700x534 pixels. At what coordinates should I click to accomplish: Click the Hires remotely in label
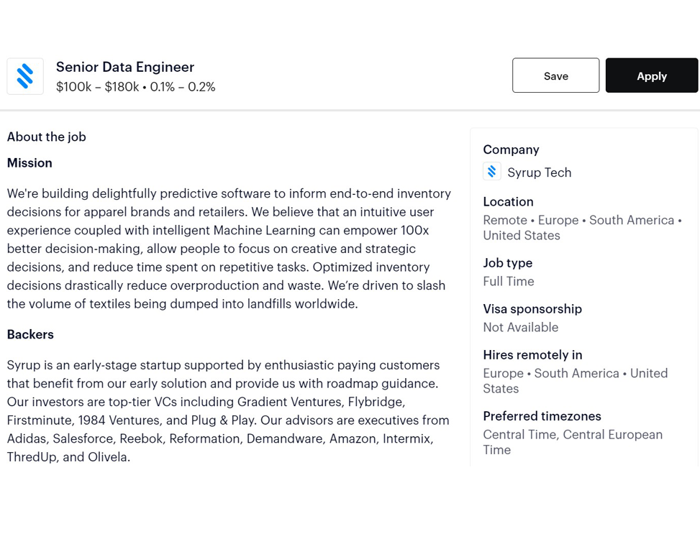pyautogui.click(x=532, y=355)
